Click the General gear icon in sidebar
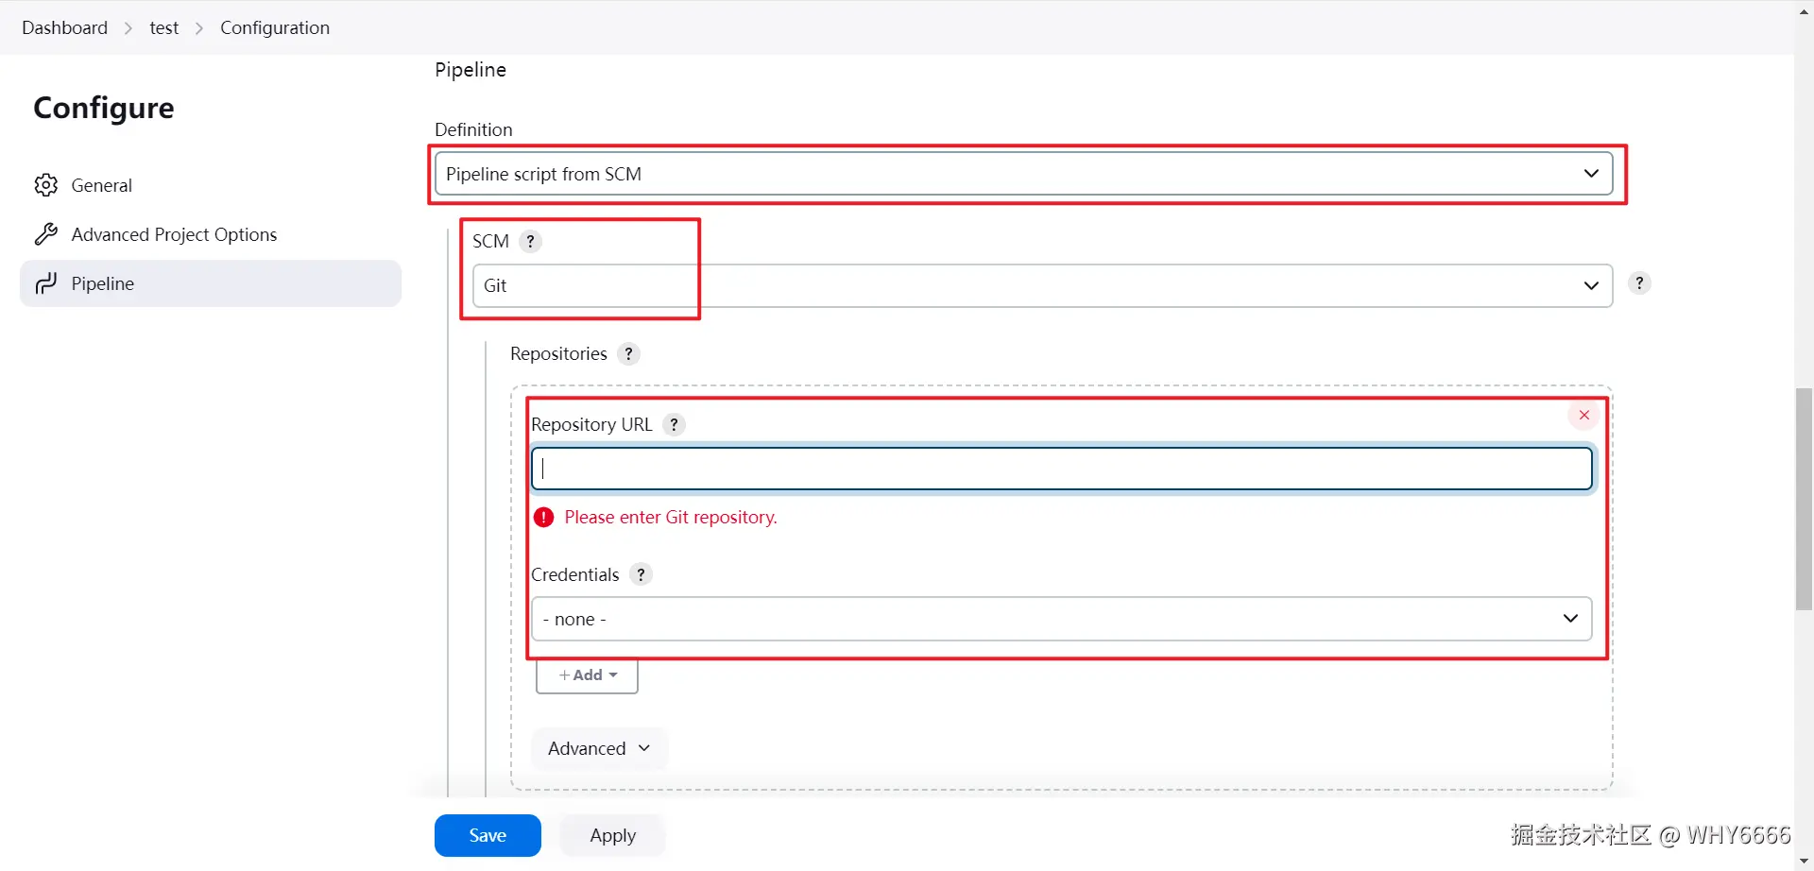 coord(46,185)
